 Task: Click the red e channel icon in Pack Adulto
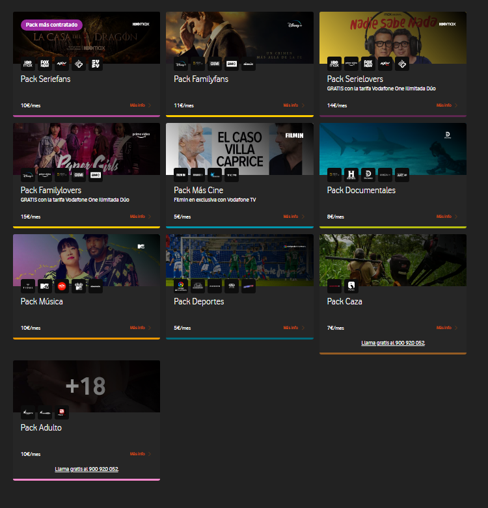coord(62,412)
